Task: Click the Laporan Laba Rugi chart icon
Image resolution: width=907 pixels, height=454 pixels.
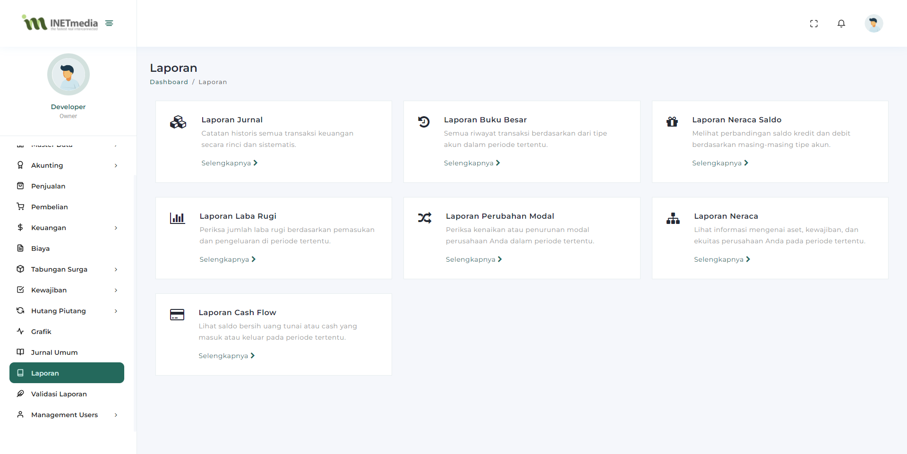Action: (177, 218)
